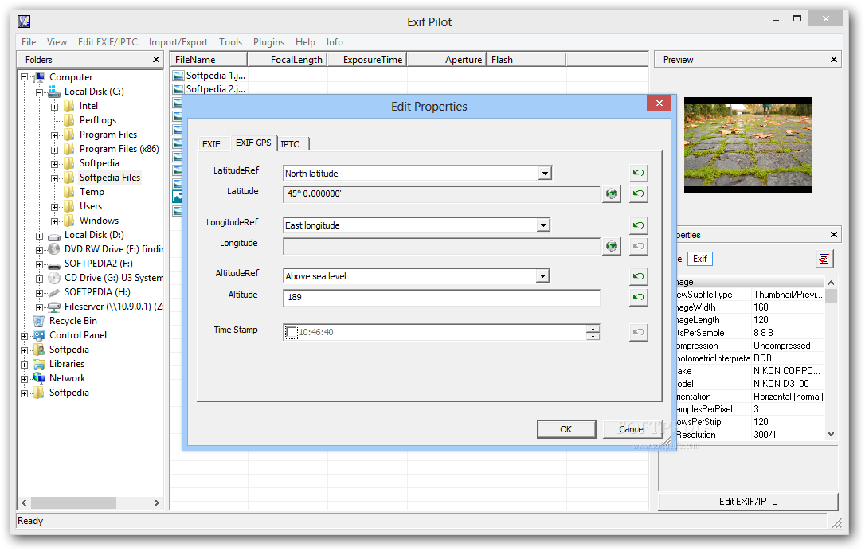The height and width of the screenshot is (551, 865).
Task: Close the Preview panel
Action: pos(834,60)
